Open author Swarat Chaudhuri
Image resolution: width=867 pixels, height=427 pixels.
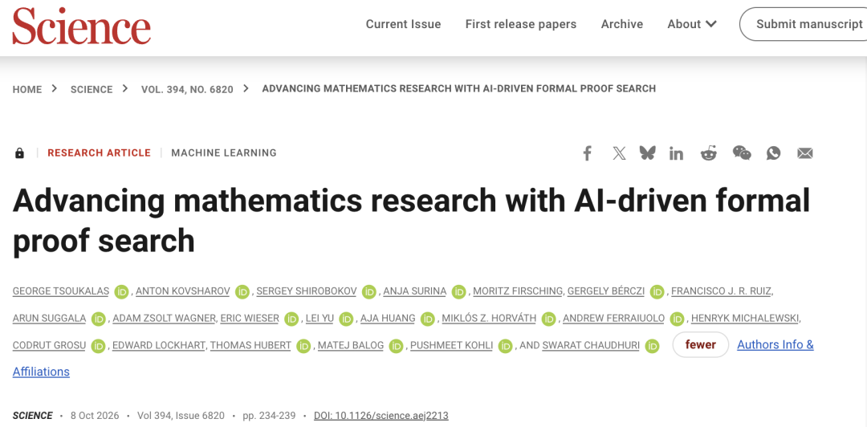click(591, 345)
